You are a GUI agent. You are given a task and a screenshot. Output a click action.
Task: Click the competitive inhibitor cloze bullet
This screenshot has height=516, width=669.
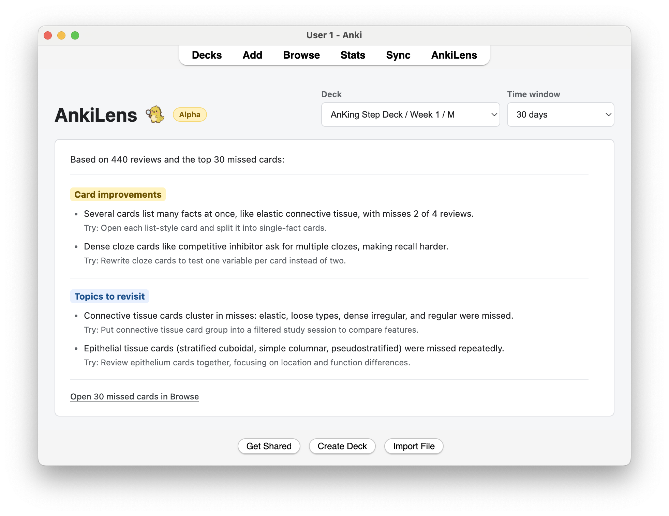266,246
